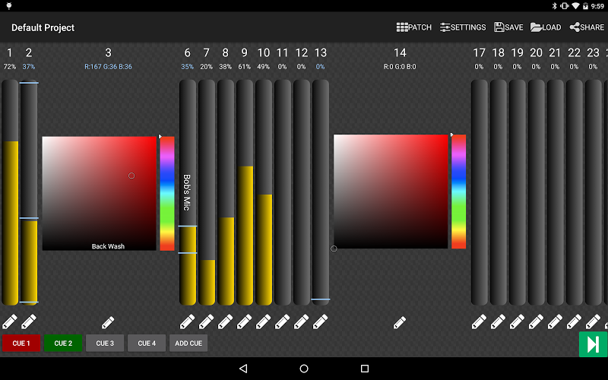Click the pencil icon under channel 18

[499, 321]
